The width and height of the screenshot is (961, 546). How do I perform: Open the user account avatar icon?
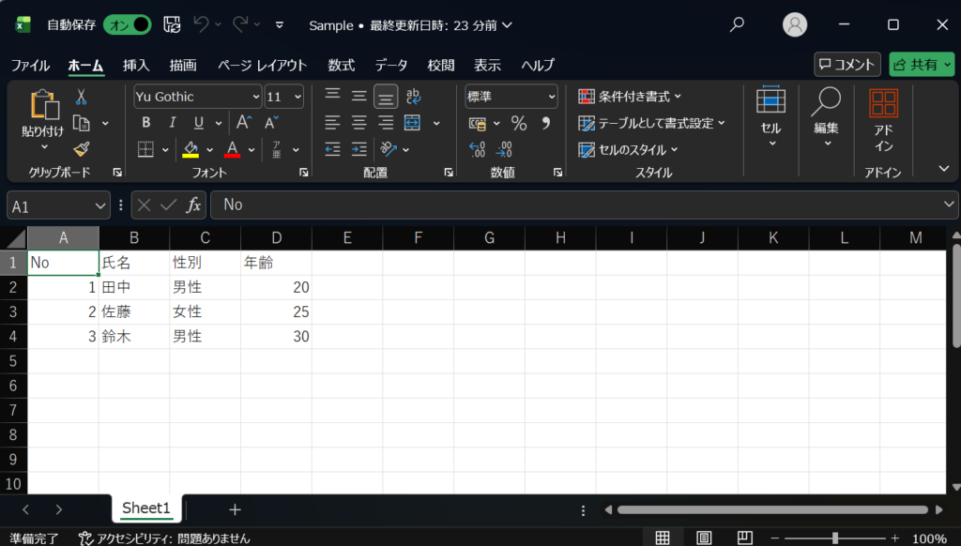click(794, 24)
